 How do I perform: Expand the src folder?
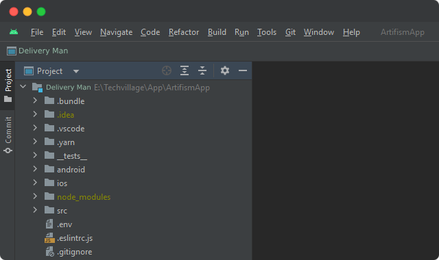tap(35, 210)
